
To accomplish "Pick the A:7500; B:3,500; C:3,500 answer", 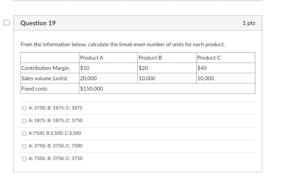I will coord(24,133).
